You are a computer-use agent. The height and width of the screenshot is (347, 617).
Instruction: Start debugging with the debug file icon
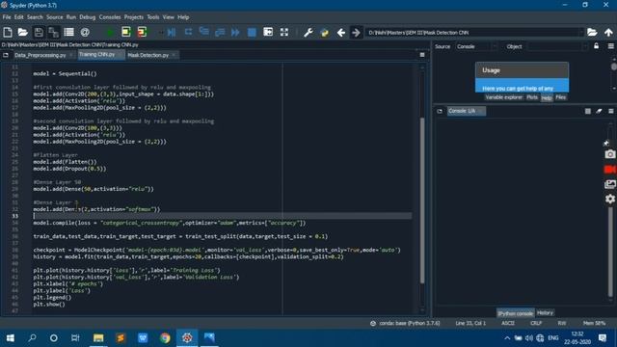tap(172, 32)
